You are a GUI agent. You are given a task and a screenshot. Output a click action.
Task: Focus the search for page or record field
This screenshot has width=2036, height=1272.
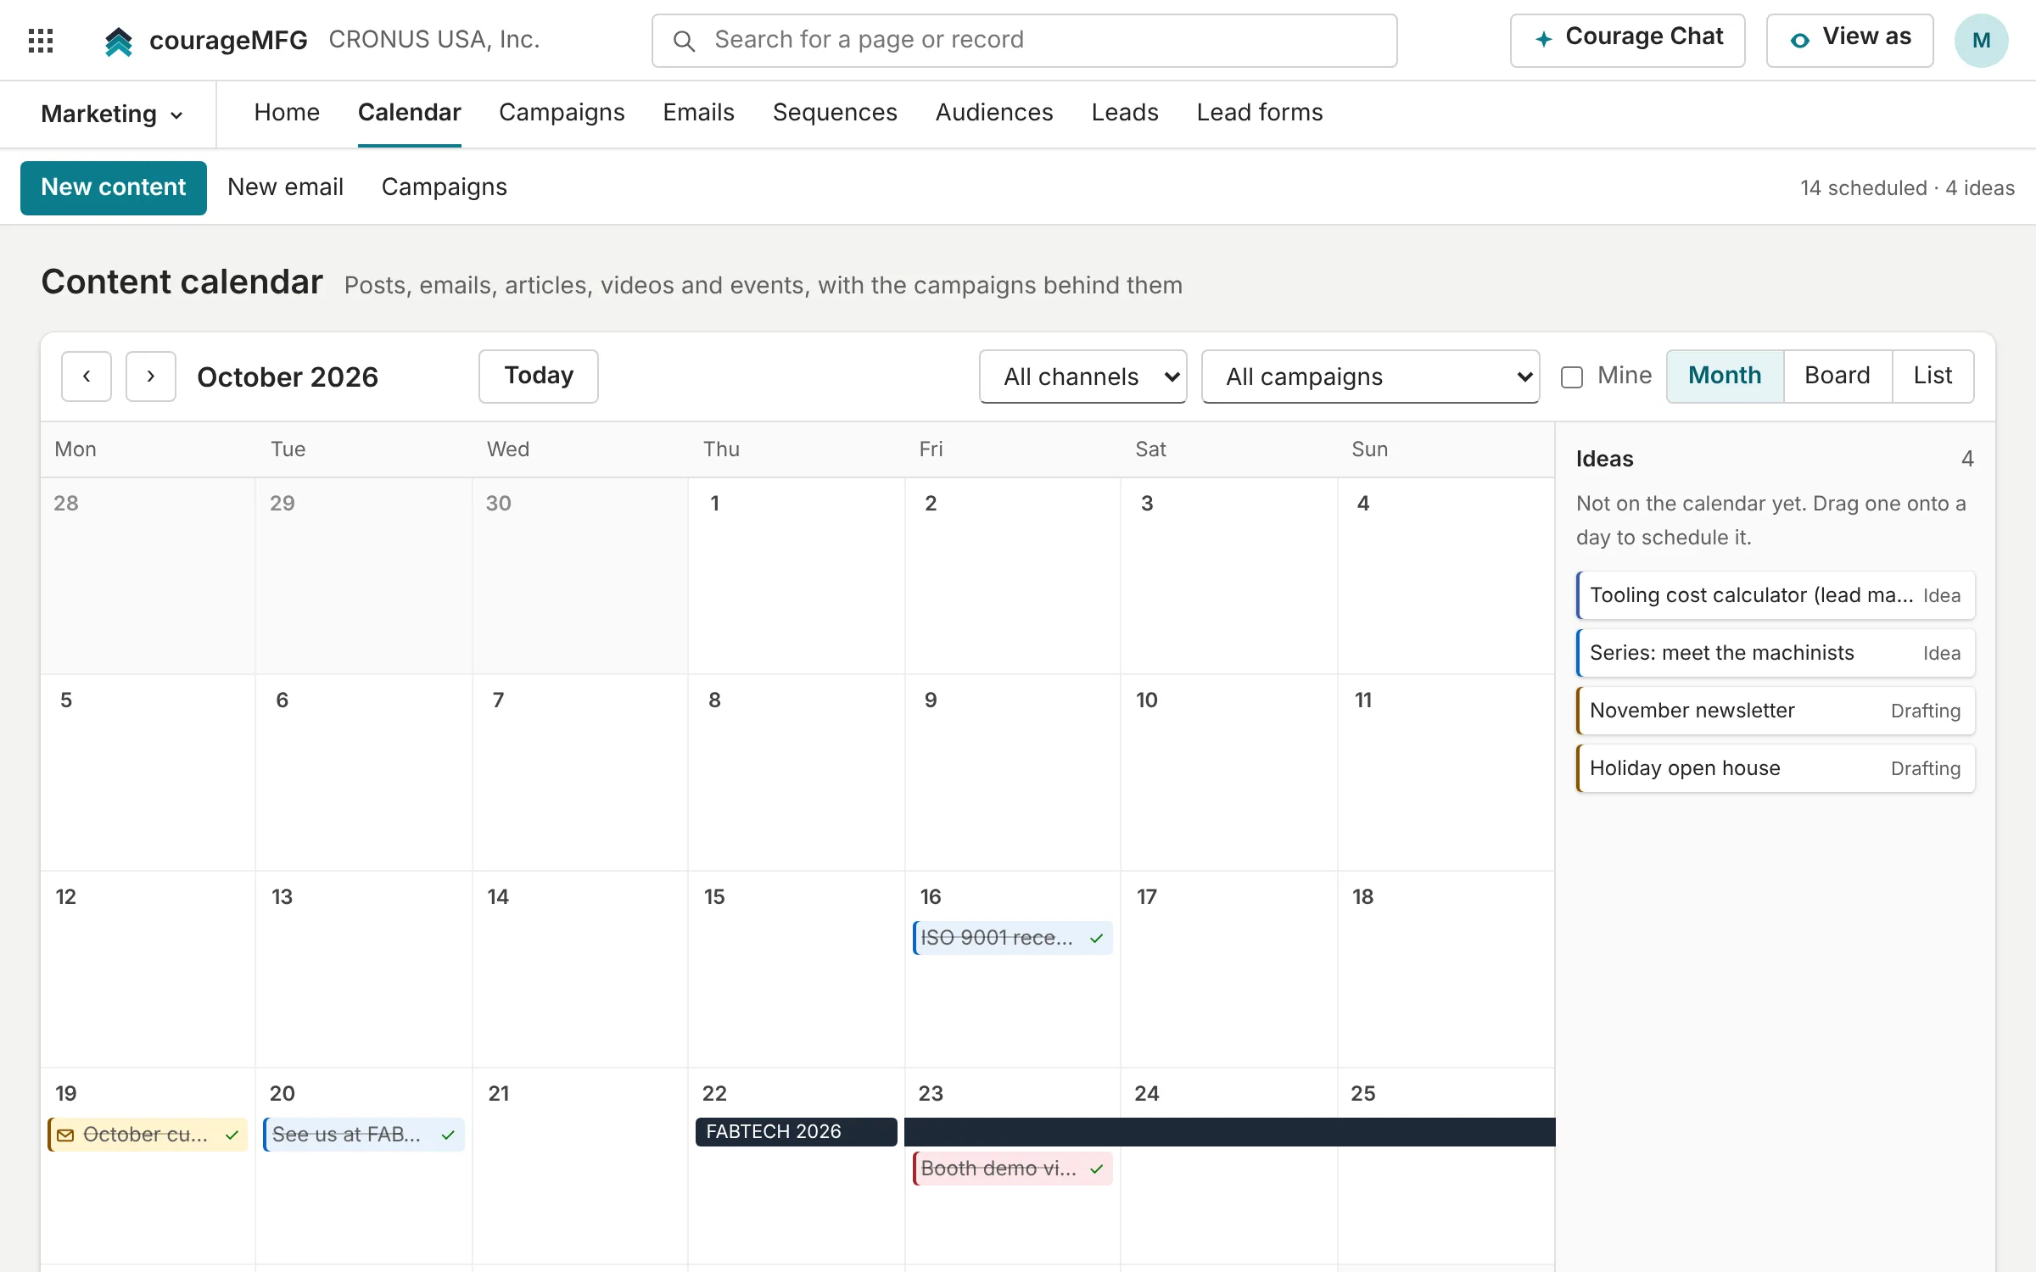click(x=1024, y=40)
